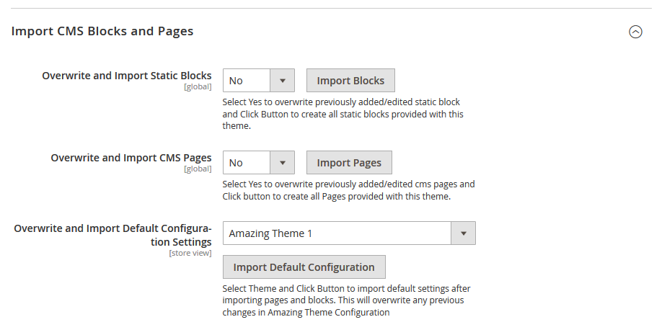Collapse the Import CMS Blocks and Pages section

point(635,32)
